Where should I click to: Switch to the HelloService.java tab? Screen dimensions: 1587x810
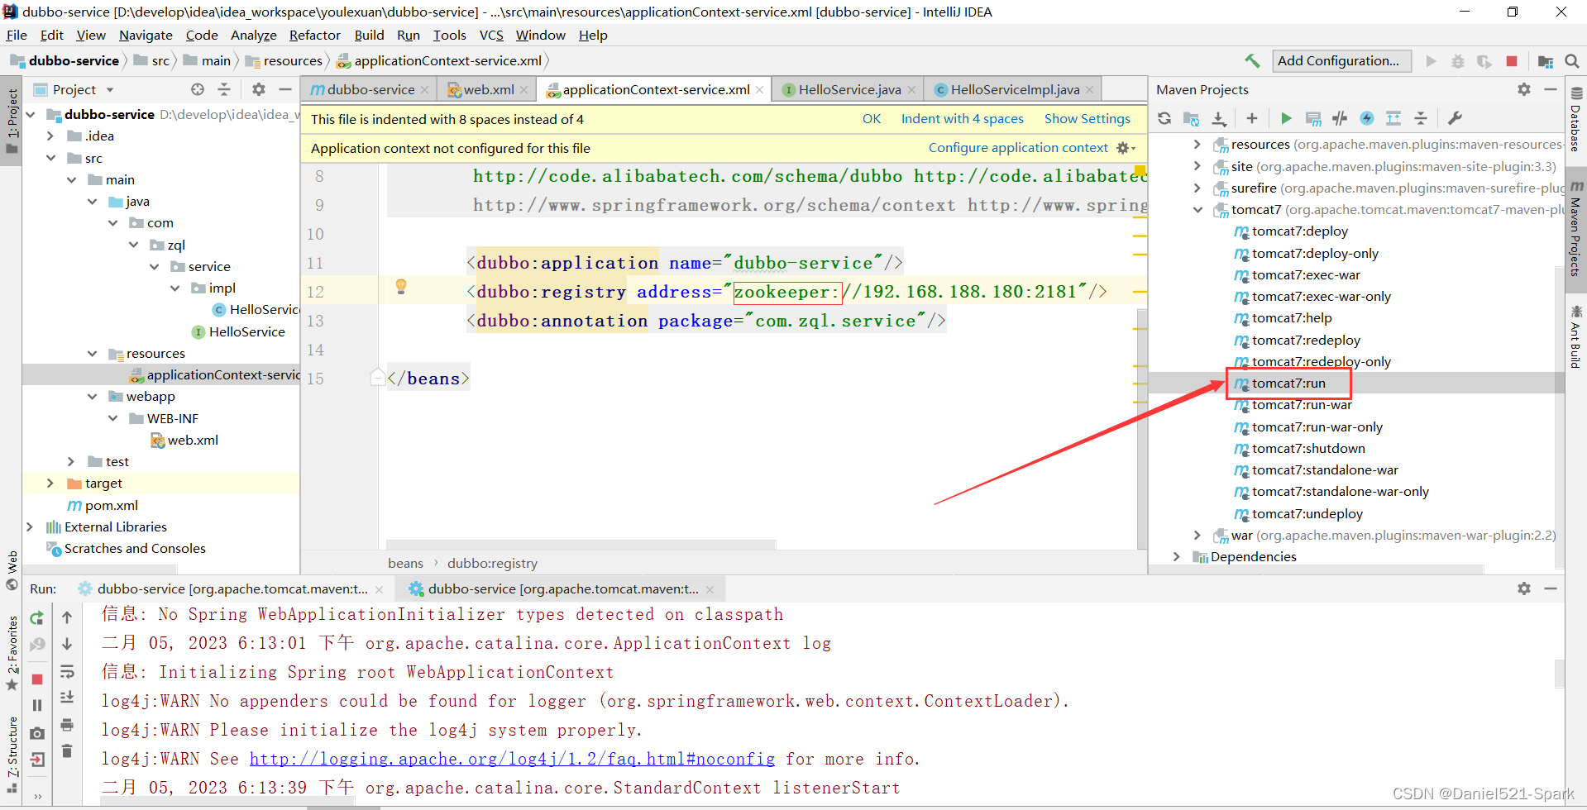[x=849, y=89]
